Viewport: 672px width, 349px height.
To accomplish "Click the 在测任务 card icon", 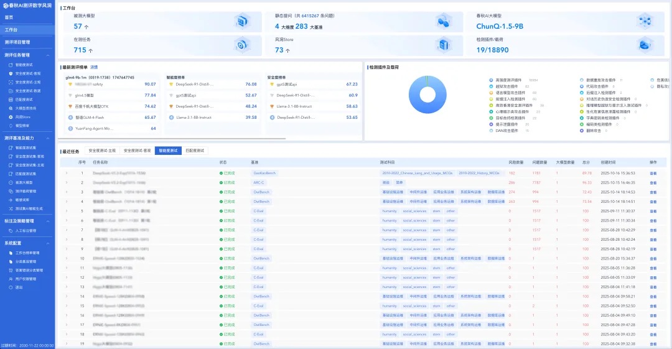I will (x=241, y=45).
